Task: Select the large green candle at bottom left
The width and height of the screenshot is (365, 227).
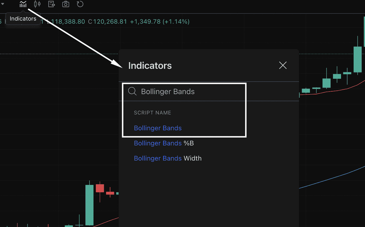Action: [x=90, y=205]
